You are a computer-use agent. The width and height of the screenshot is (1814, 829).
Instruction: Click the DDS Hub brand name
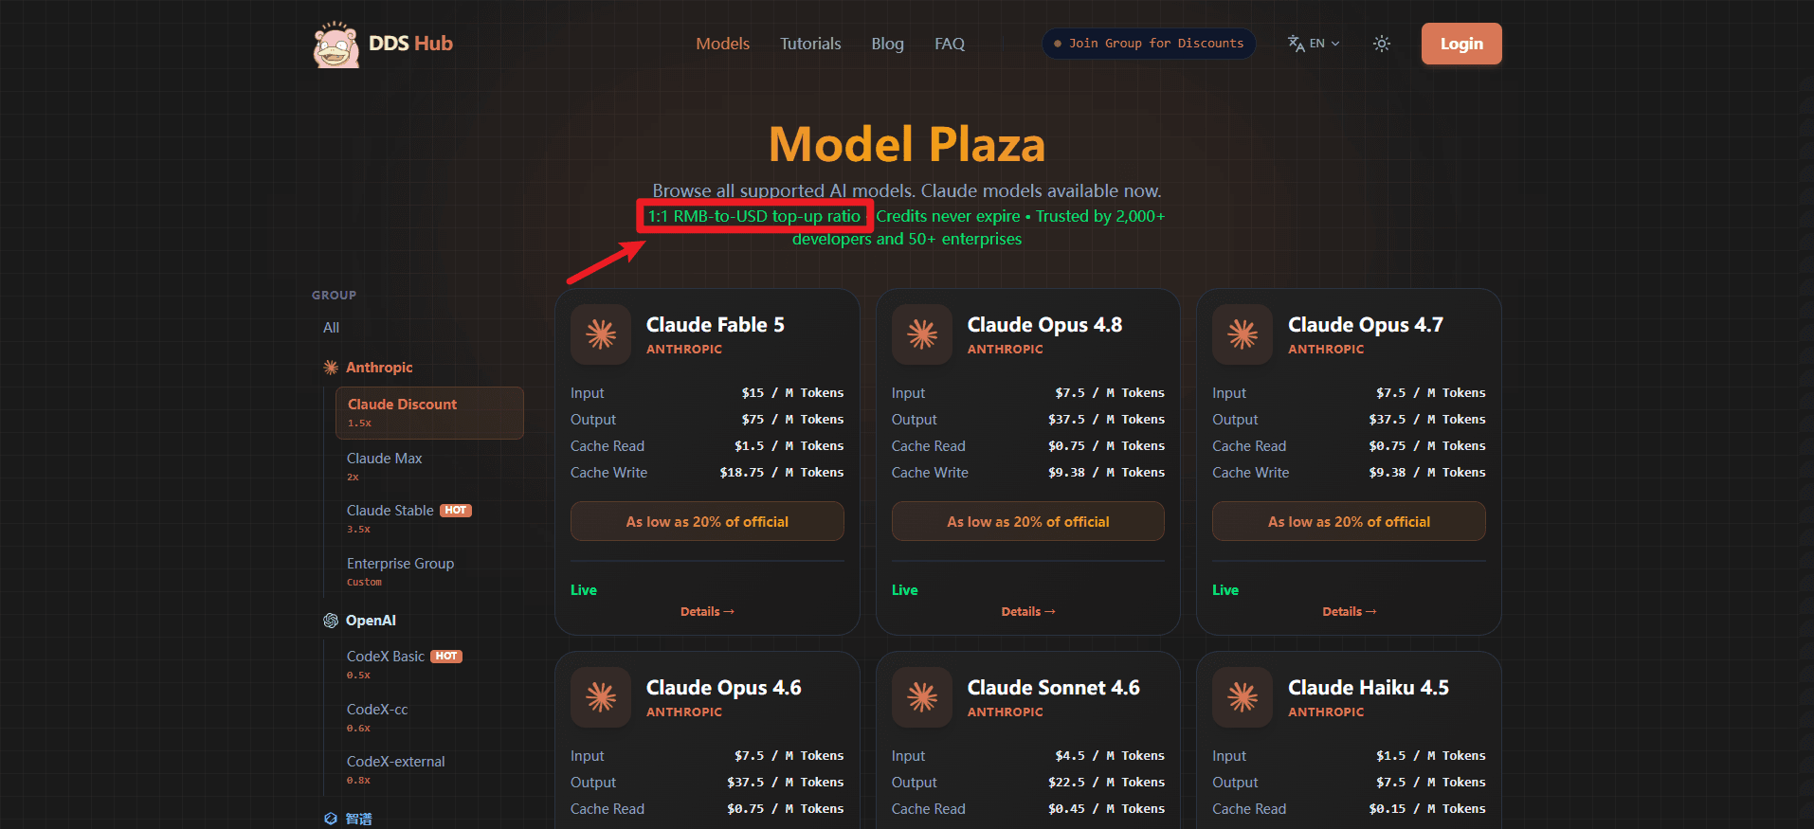(x=410, y=44)
